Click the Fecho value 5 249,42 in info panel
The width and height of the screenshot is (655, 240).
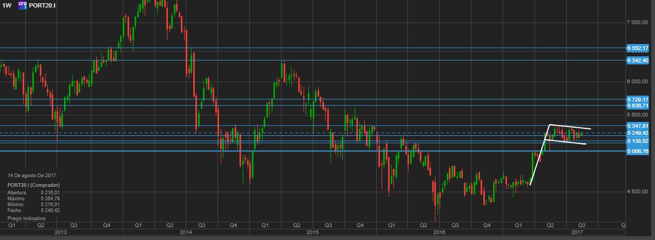pyautogui.click(x=50, y=210)
